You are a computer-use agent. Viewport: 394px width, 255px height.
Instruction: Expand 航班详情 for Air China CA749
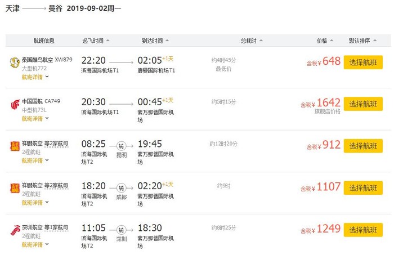click(x=35, y=118)
